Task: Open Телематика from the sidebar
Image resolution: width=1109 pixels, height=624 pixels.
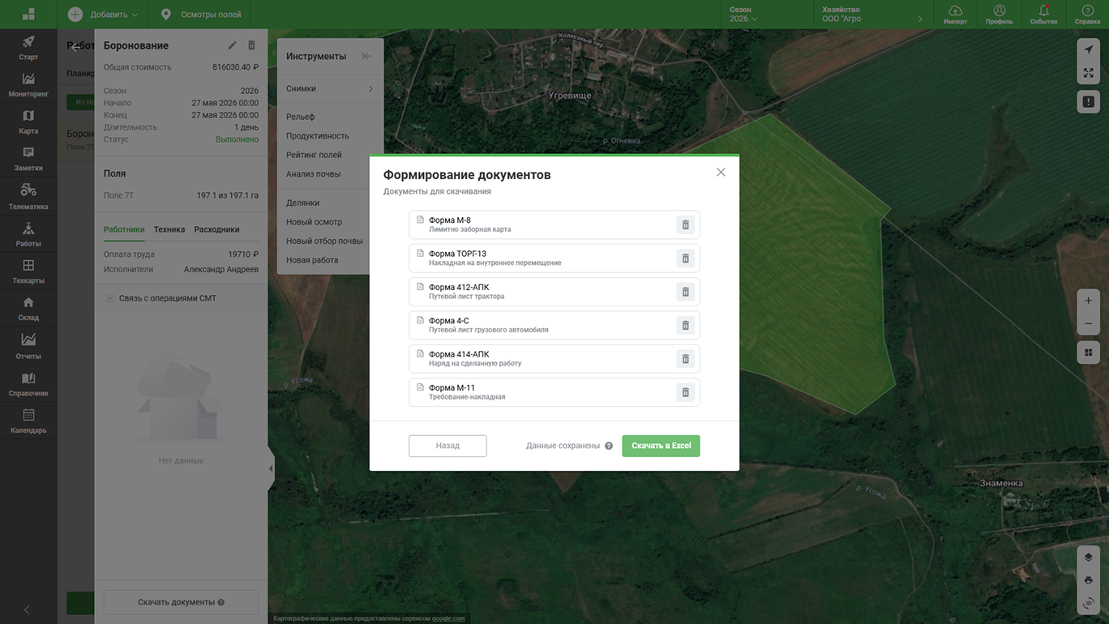Action: click(x=28, y=196)
